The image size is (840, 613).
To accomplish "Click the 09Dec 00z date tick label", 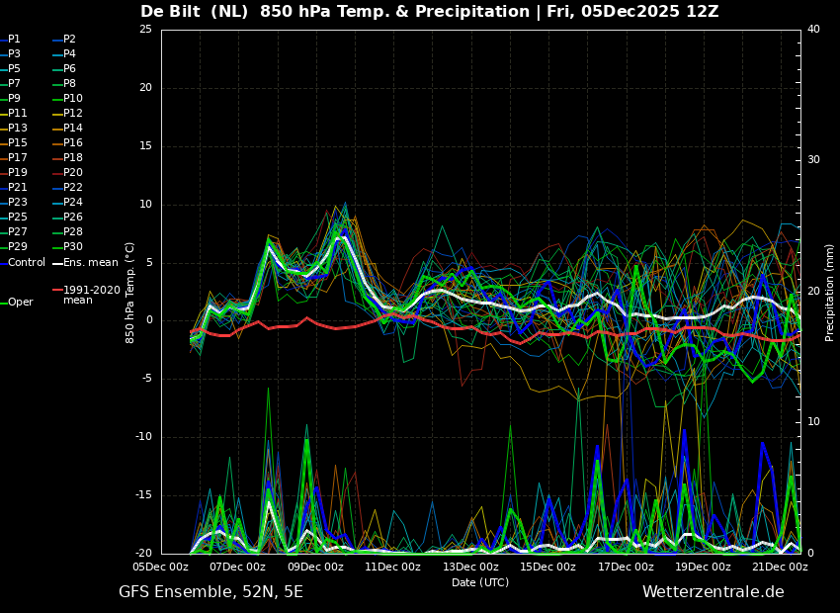I will tap(315, 567).
